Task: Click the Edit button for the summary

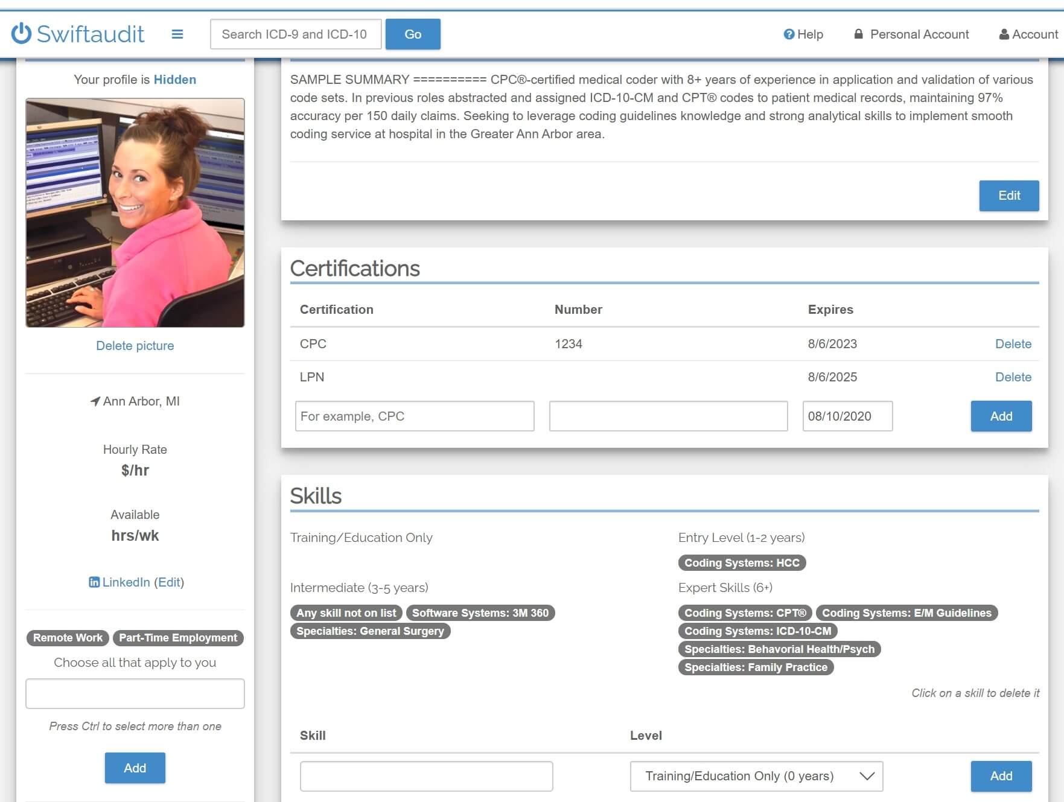Action: [x=1009, y=196]
